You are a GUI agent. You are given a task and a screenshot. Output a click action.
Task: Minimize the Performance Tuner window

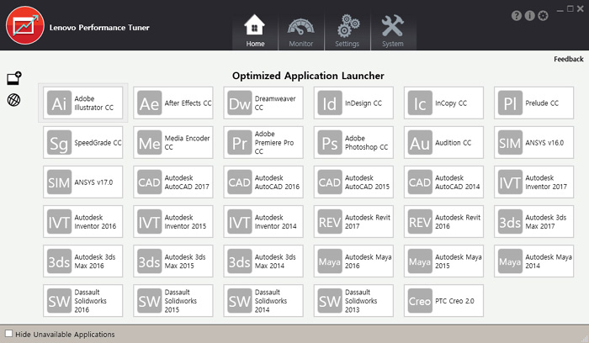tap(560, 9)
